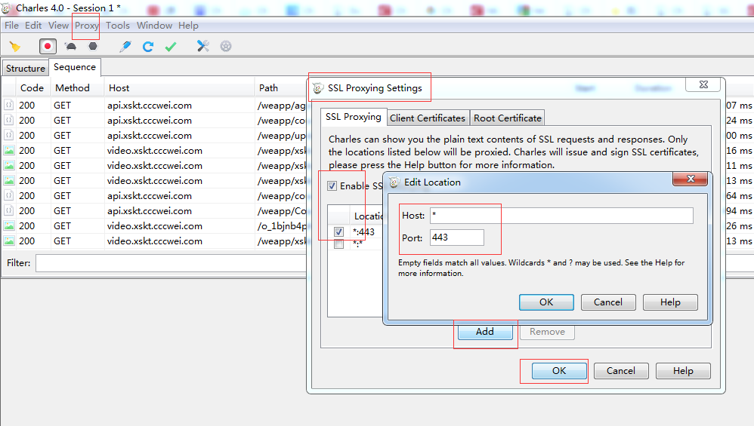Open the gear settings icon
754x426 pixels.
[226, 46]
